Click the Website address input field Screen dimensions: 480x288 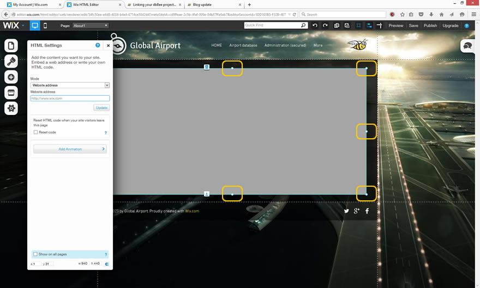(70, 99)
